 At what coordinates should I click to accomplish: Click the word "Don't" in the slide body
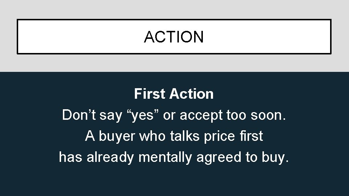tap(79, 115)
